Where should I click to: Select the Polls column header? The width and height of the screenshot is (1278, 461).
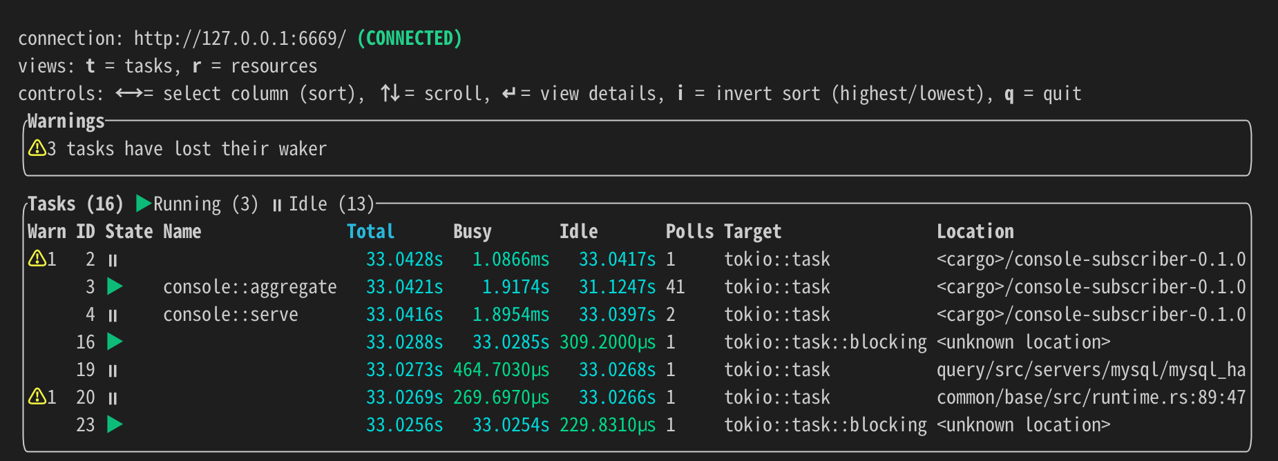[x=689, y=231]
